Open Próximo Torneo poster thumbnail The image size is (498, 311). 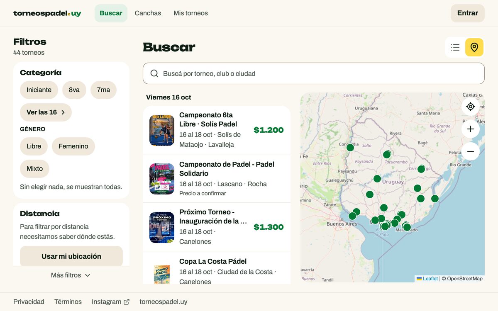[x=162, y=227]
